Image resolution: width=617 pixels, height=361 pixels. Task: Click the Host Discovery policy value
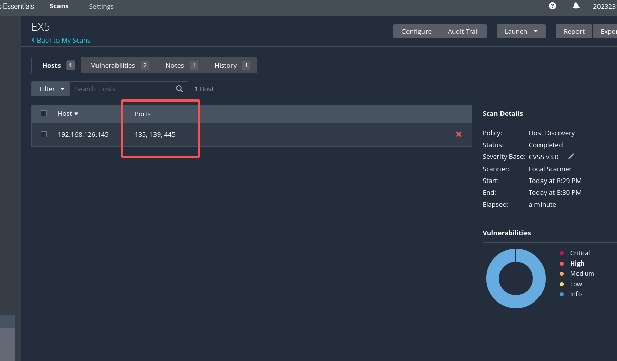552,133
